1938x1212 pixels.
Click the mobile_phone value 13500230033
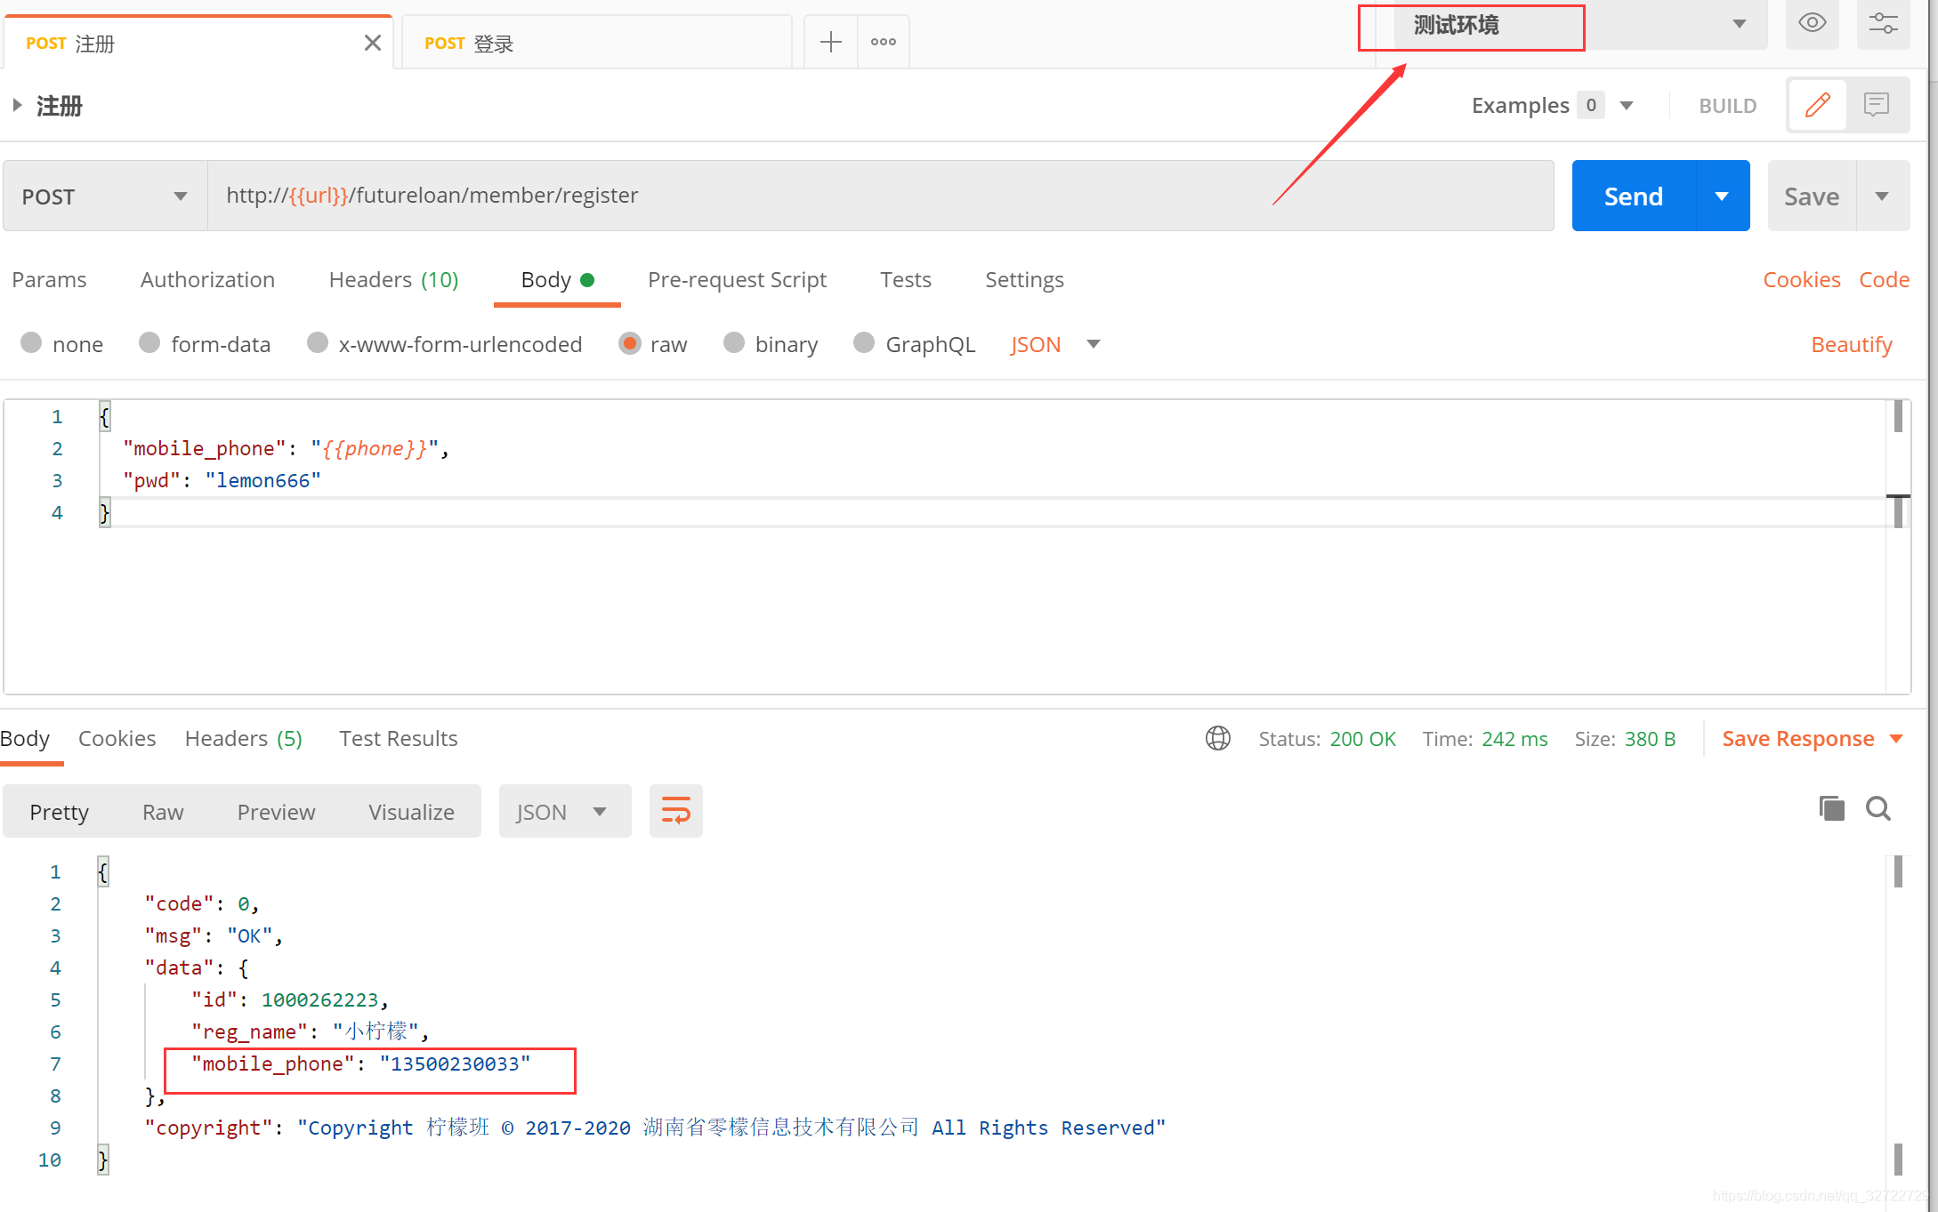click(x=455, y=1064)
